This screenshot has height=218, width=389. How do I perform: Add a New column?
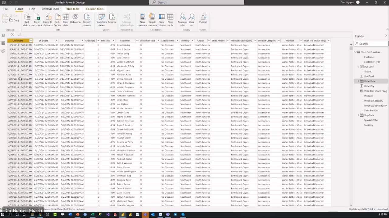[162, 20]
